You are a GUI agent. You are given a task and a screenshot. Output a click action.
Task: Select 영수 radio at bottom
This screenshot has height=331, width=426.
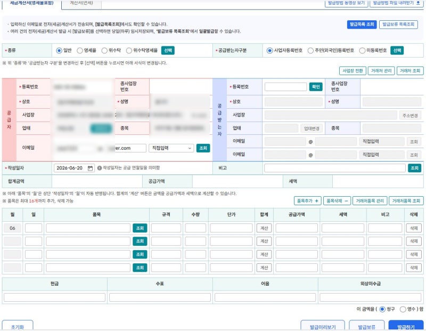(x=403, y=309)
